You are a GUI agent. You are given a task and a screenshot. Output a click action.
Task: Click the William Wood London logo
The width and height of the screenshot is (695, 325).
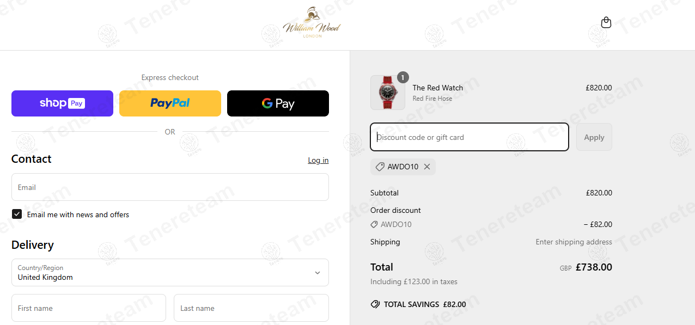312,23
